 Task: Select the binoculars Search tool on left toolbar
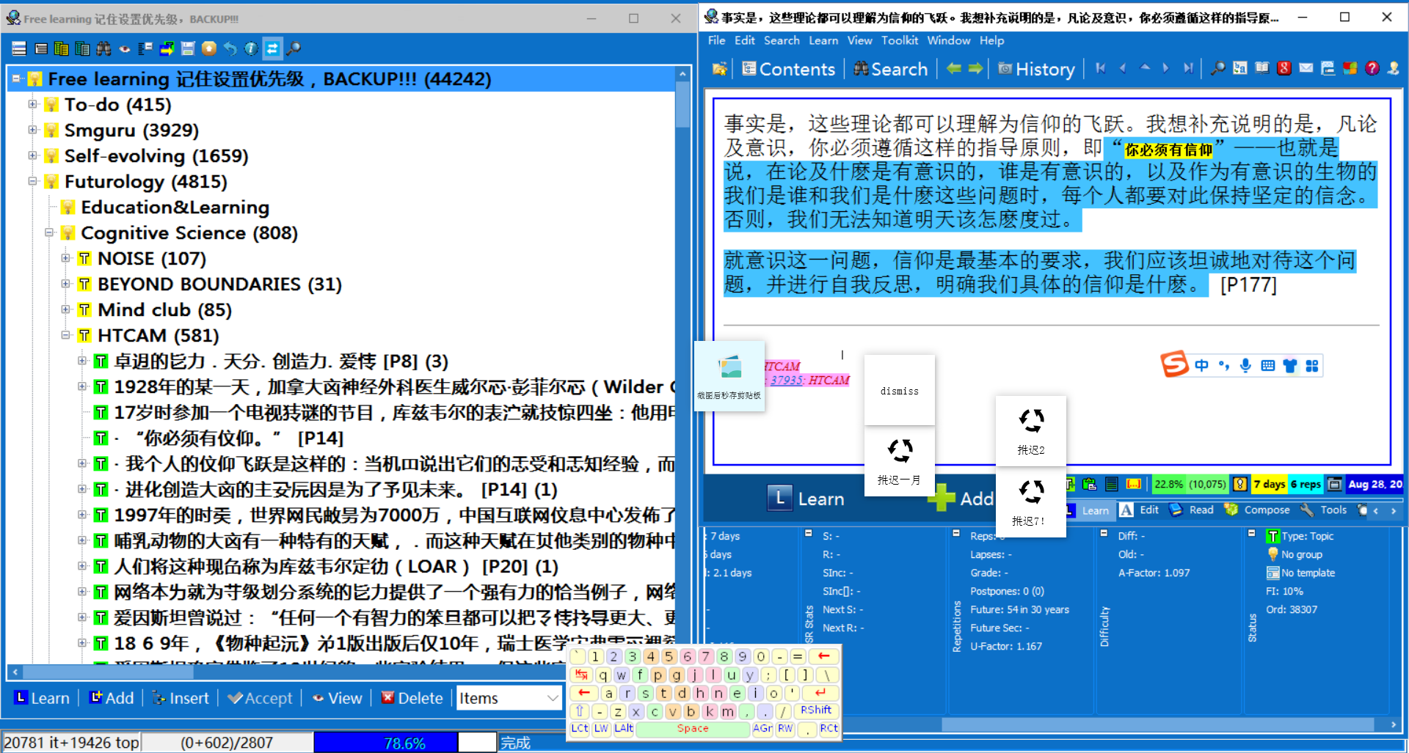pyautogui.click(x=103, y=48)
